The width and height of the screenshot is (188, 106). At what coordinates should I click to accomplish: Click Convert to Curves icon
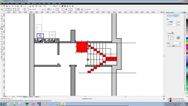pyautogui.click(x=97, y=9)
